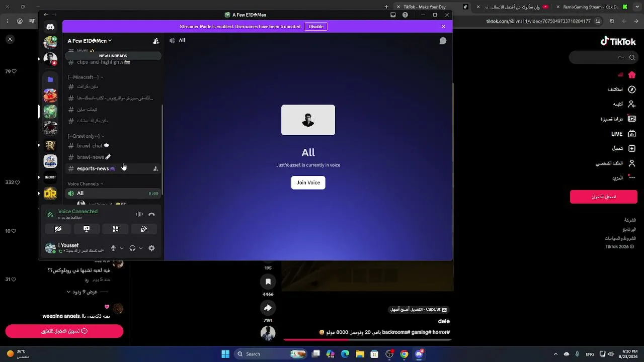644x362 pixels.
Task: Open Google Chrome from the taskbar
Action: point(404,354)
